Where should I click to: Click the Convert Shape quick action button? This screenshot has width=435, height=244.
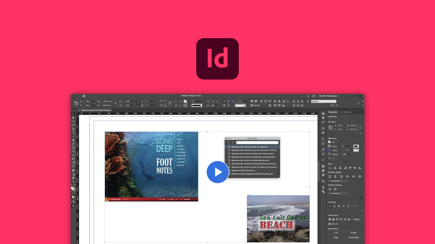[x=354, y=237]
